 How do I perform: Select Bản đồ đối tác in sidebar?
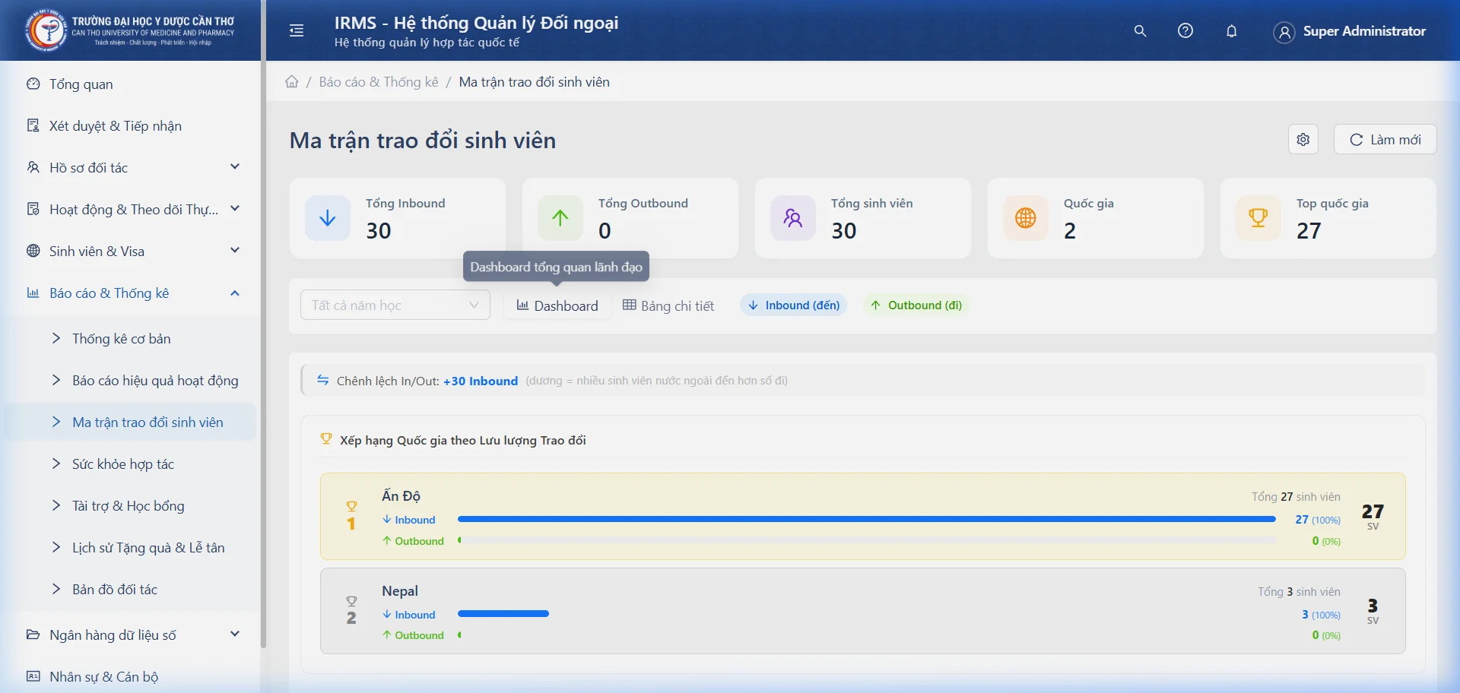114,589
